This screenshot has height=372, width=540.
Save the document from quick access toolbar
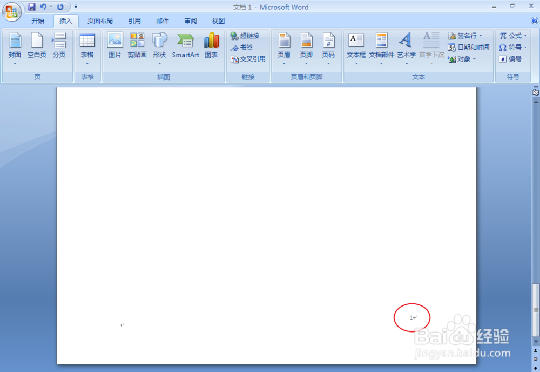coord(32,6)
